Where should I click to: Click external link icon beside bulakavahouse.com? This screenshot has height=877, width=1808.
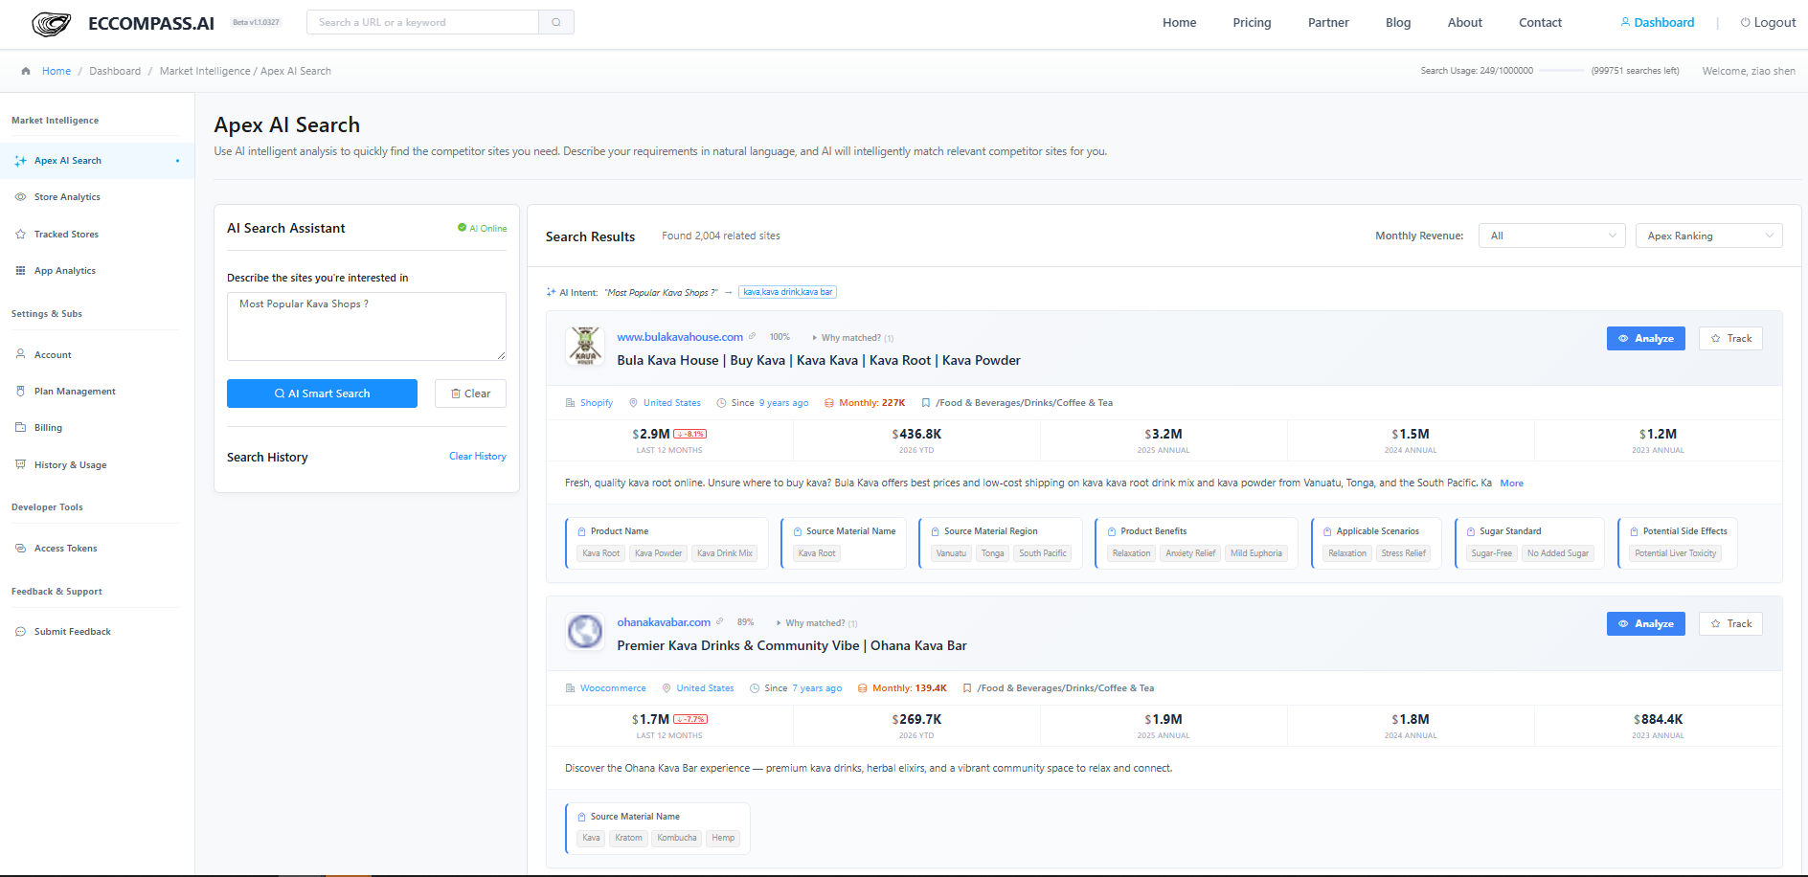coord(753,336)
